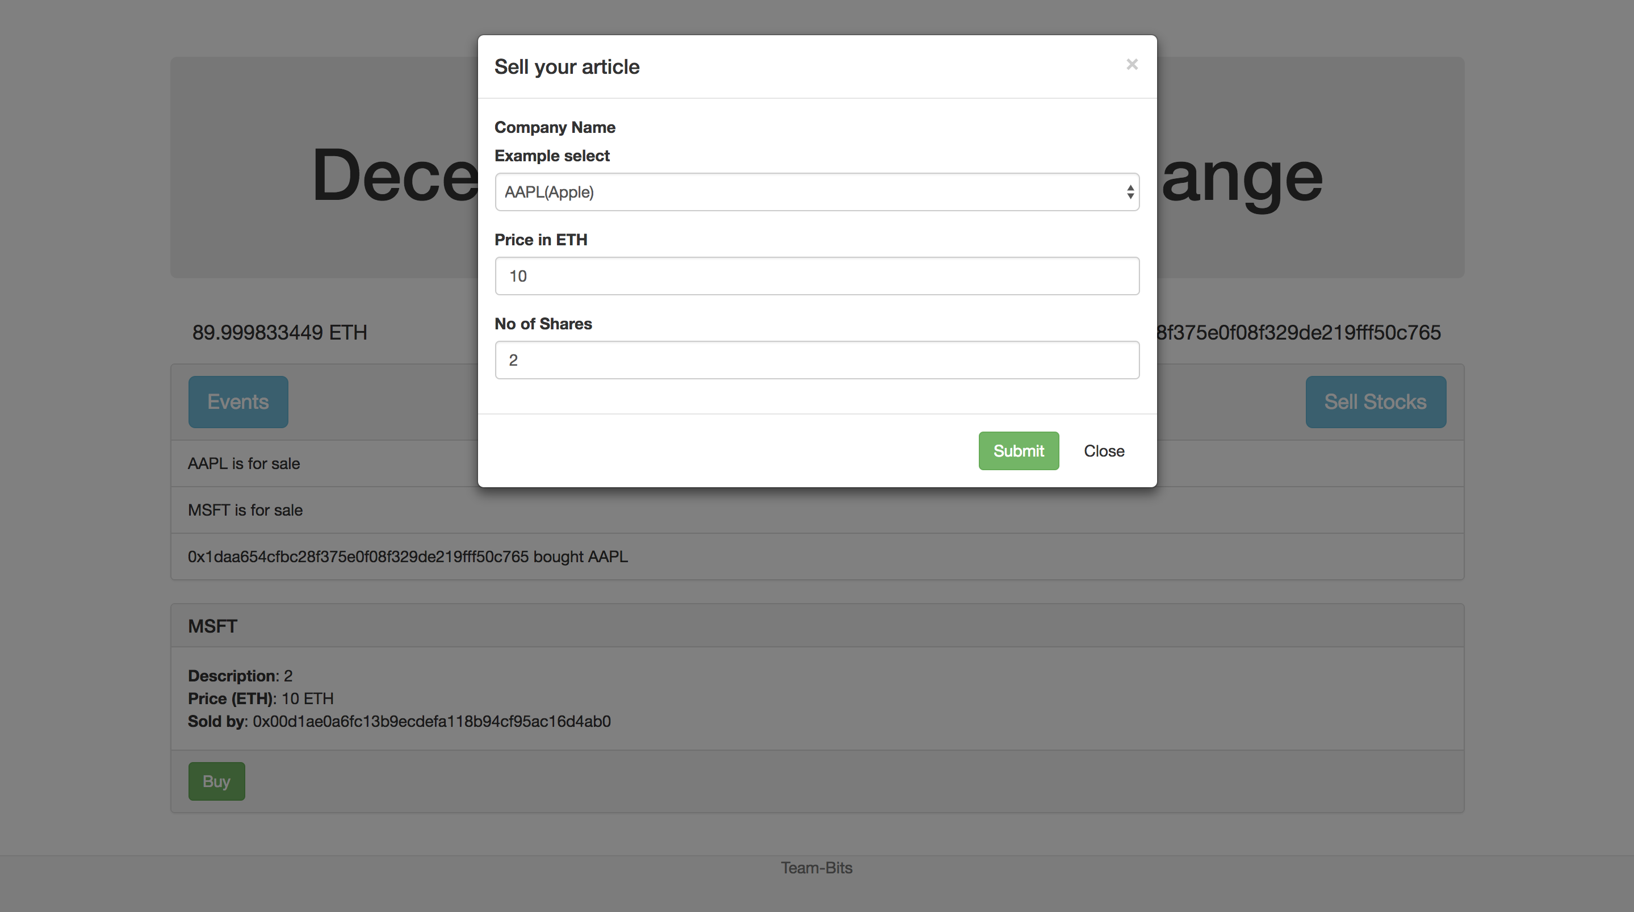Click the 'Sell your article' modal title
This screenshot has height=912, width=1634.
567,66
